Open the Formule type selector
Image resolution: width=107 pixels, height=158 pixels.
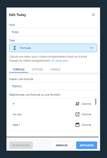pos(53,48)
